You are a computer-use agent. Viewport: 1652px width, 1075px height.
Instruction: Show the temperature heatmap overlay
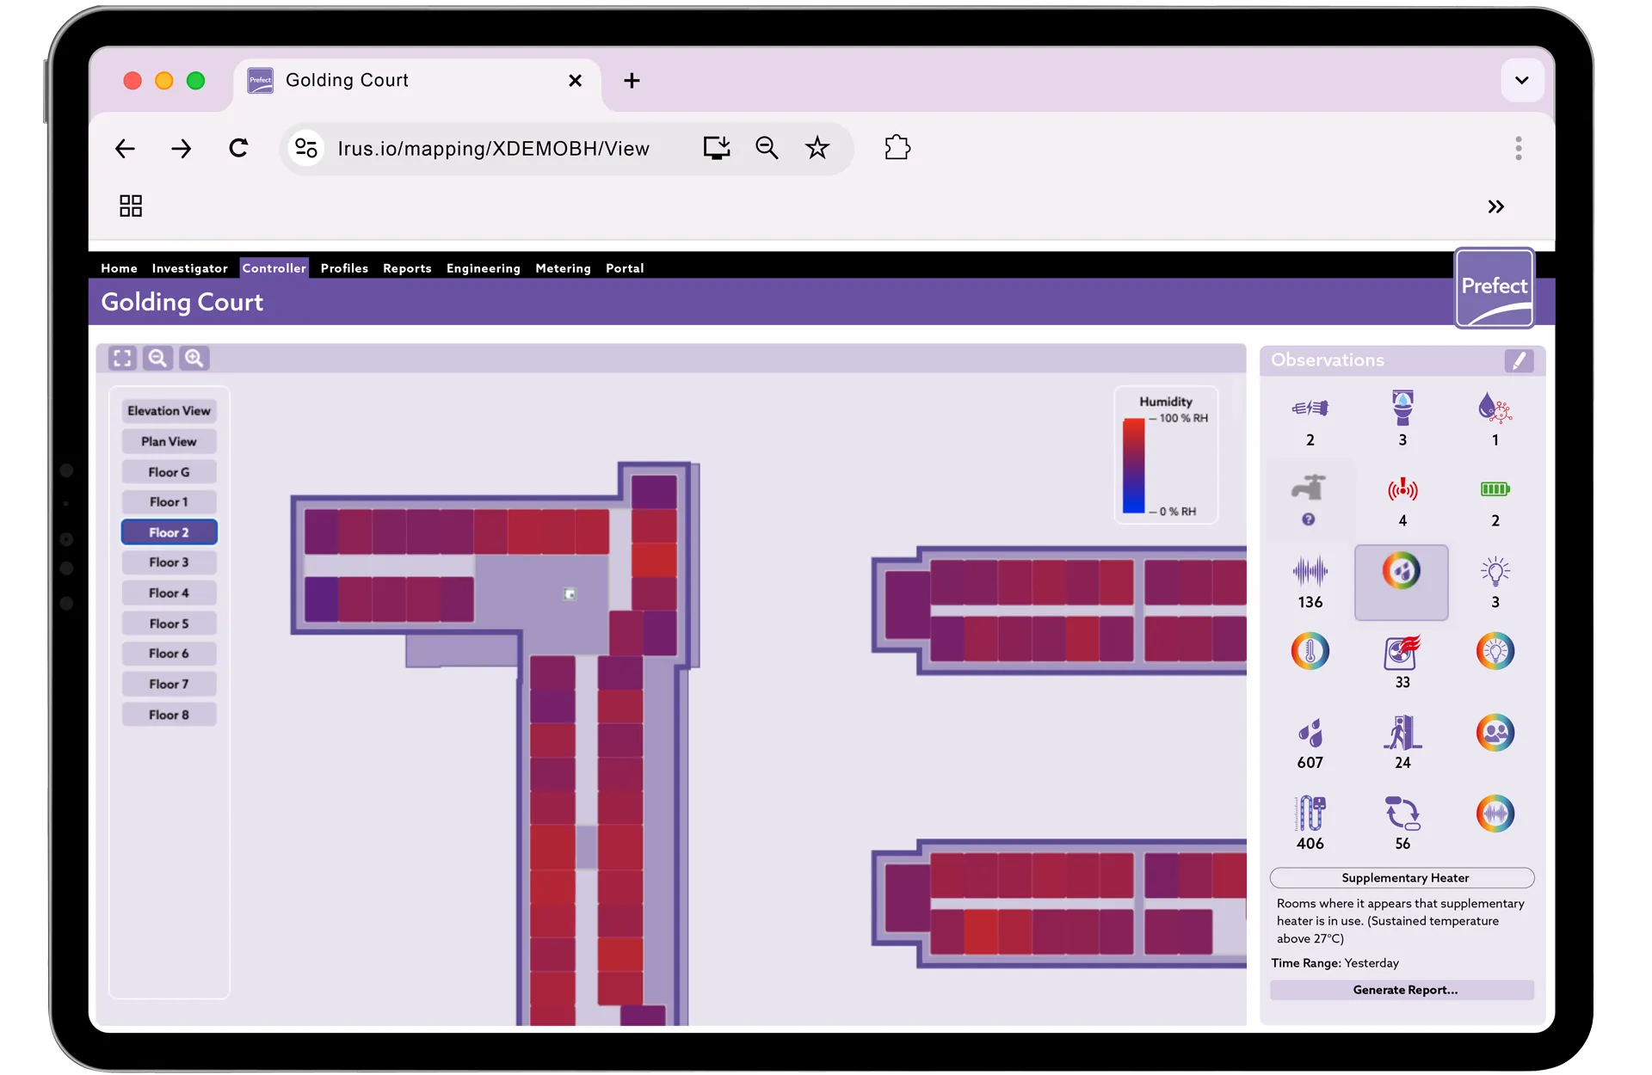[1310, 652]
